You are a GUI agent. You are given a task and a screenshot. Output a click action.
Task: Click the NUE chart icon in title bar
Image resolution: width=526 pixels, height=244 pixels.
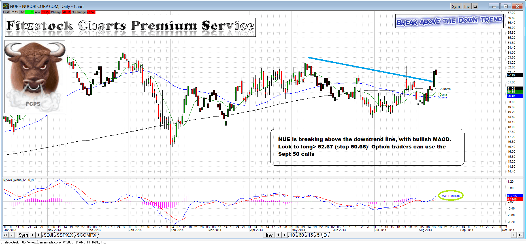pyautogui.click(x=6, y=6)
